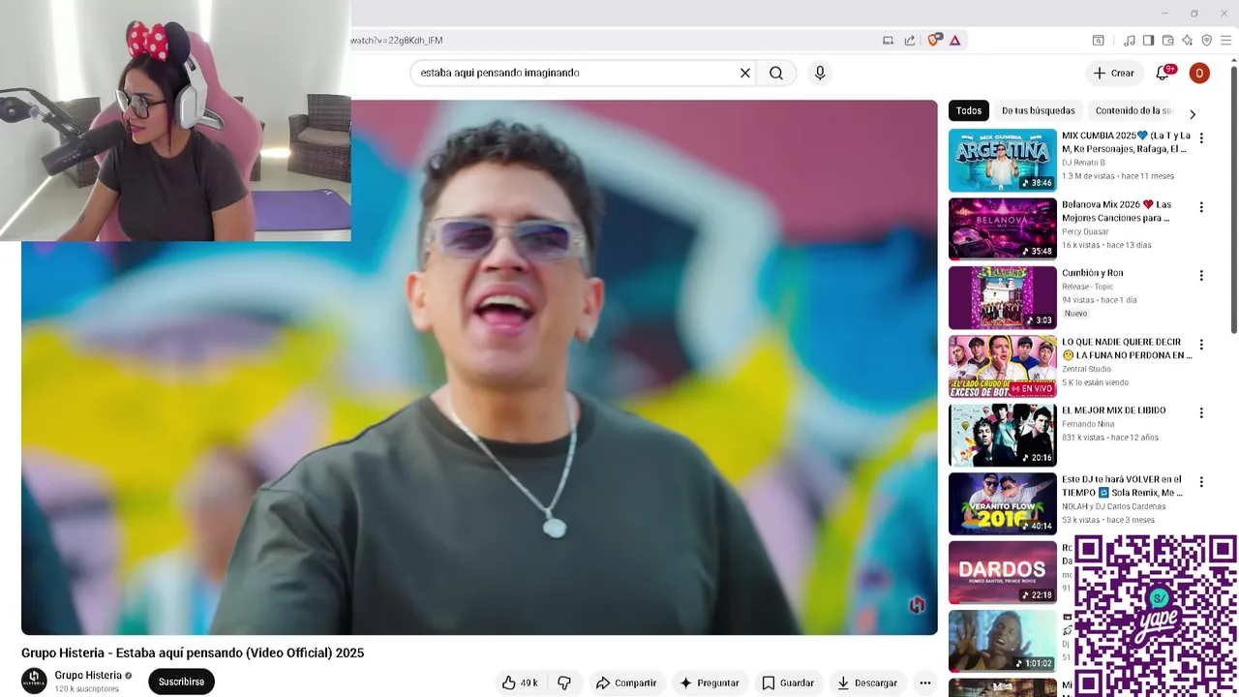Open Belanova Mix 2026 thumbnail

(1002, 228)
